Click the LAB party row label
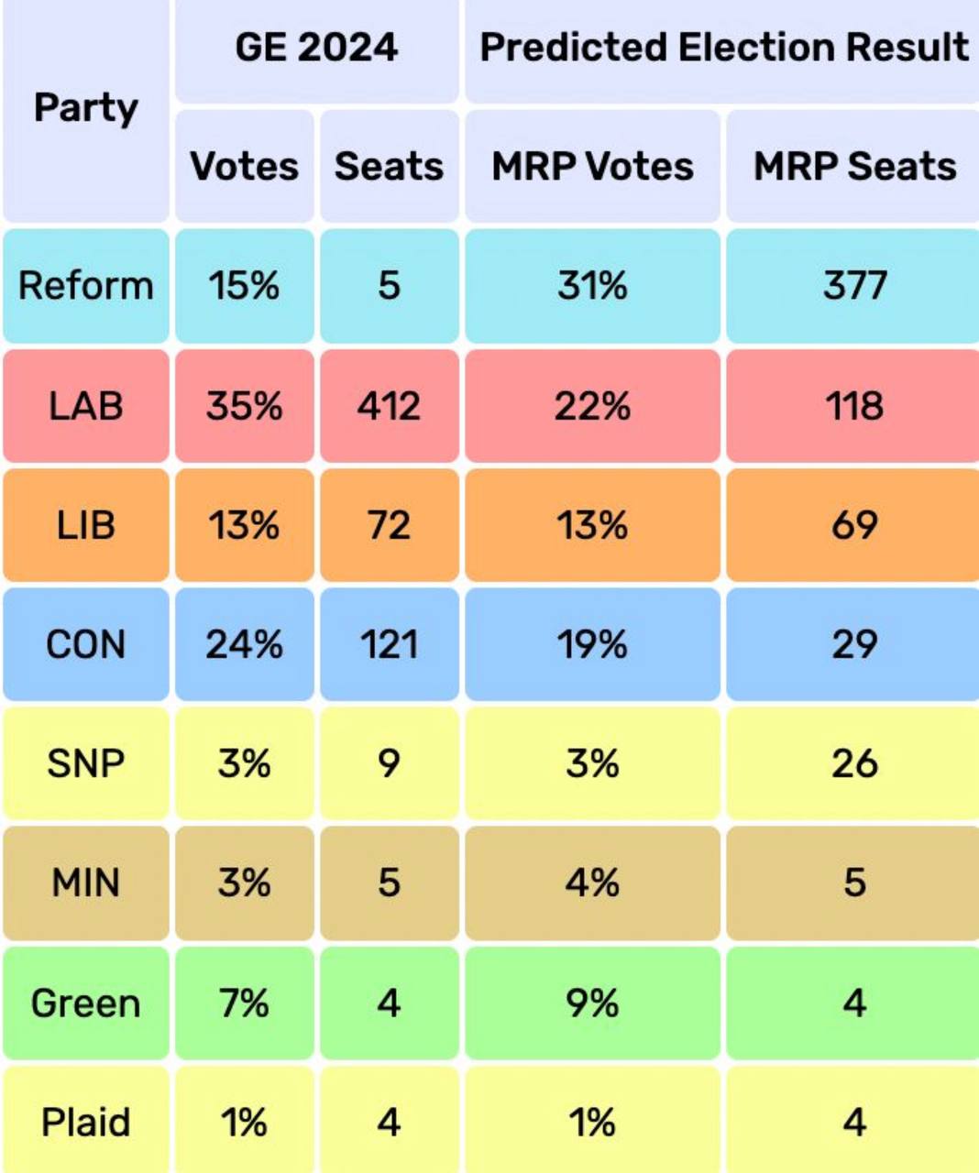 tap(85, 406)
